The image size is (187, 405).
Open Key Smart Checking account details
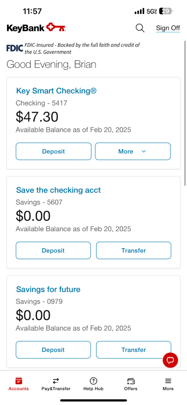pyautogui.click(x=56, y=91)
